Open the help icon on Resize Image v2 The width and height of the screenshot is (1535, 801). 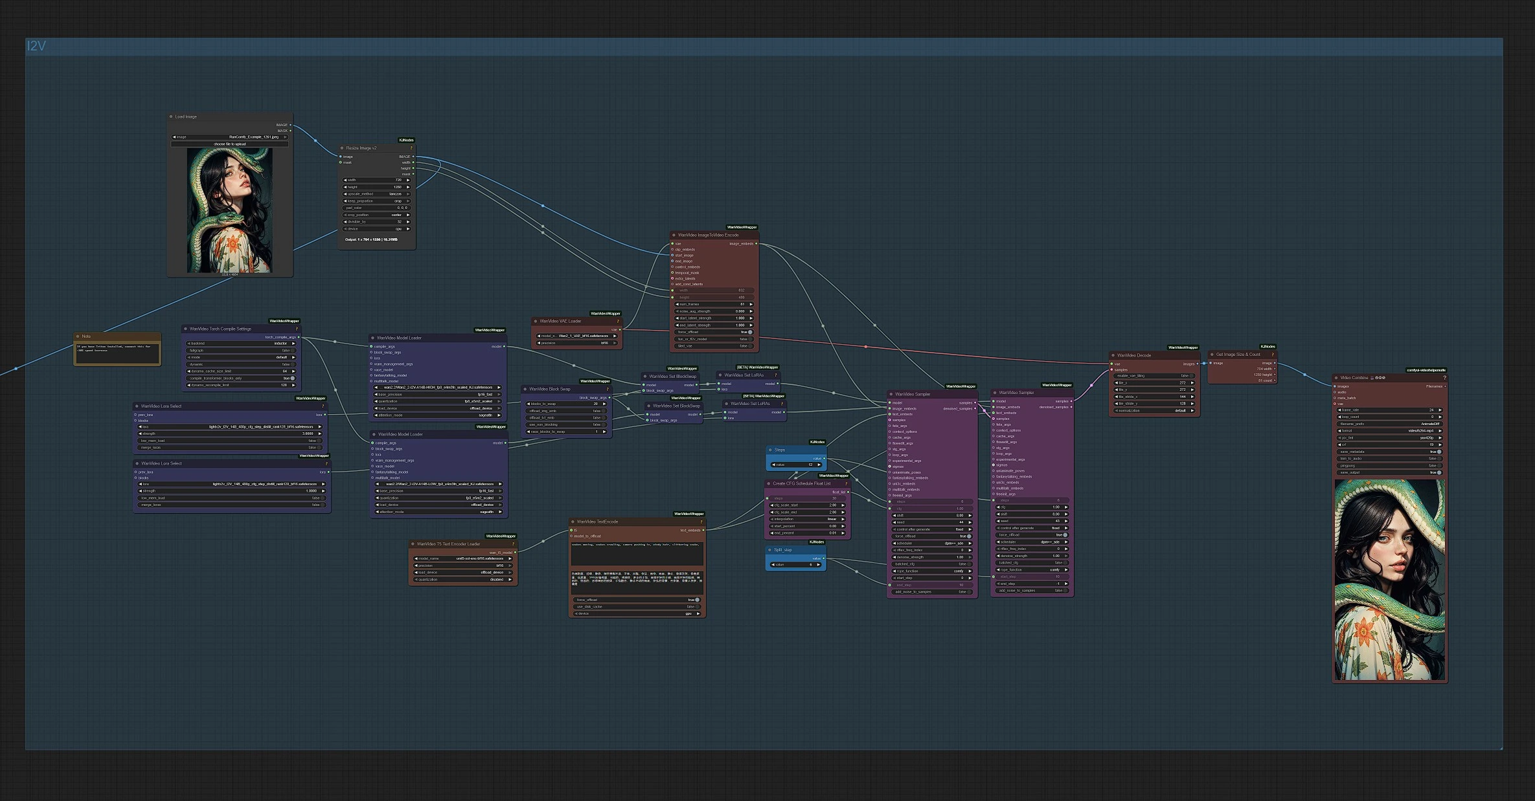411,148
